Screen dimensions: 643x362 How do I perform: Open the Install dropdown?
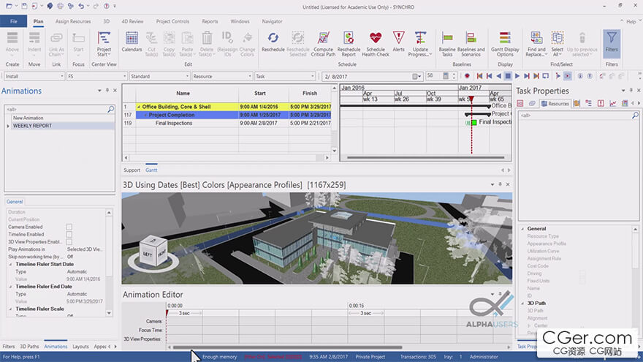(x=34, y=76)
